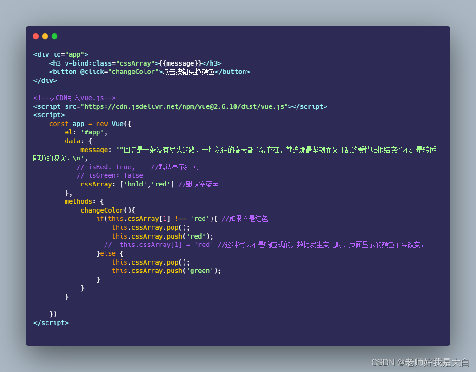Click the closing </div> tag
The image size is (476, 372).
click(45, 81)
